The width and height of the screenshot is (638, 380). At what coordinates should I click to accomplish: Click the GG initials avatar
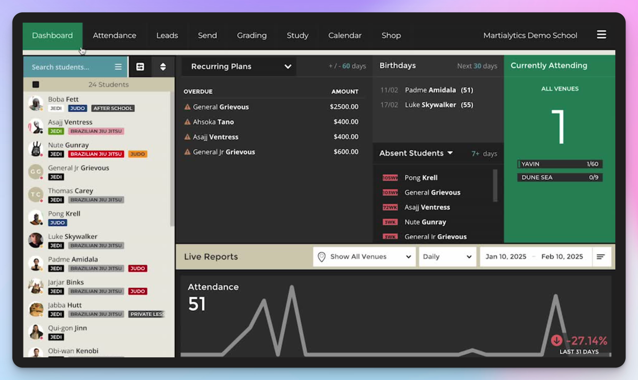coord(36,172)
